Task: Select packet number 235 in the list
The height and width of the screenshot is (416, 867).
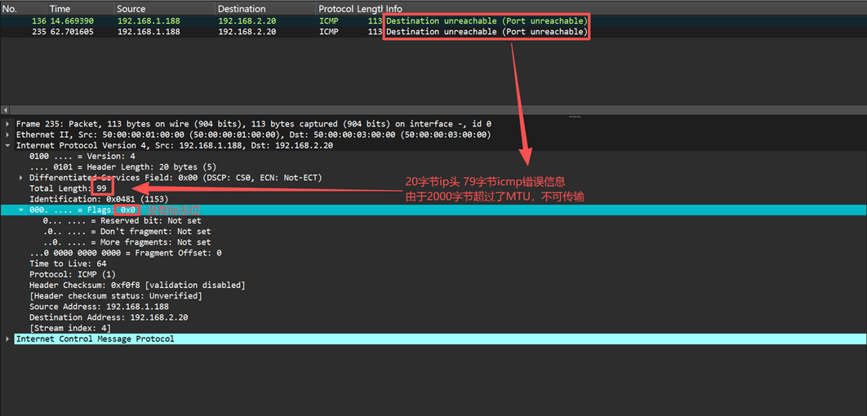Action: [163, 32]
